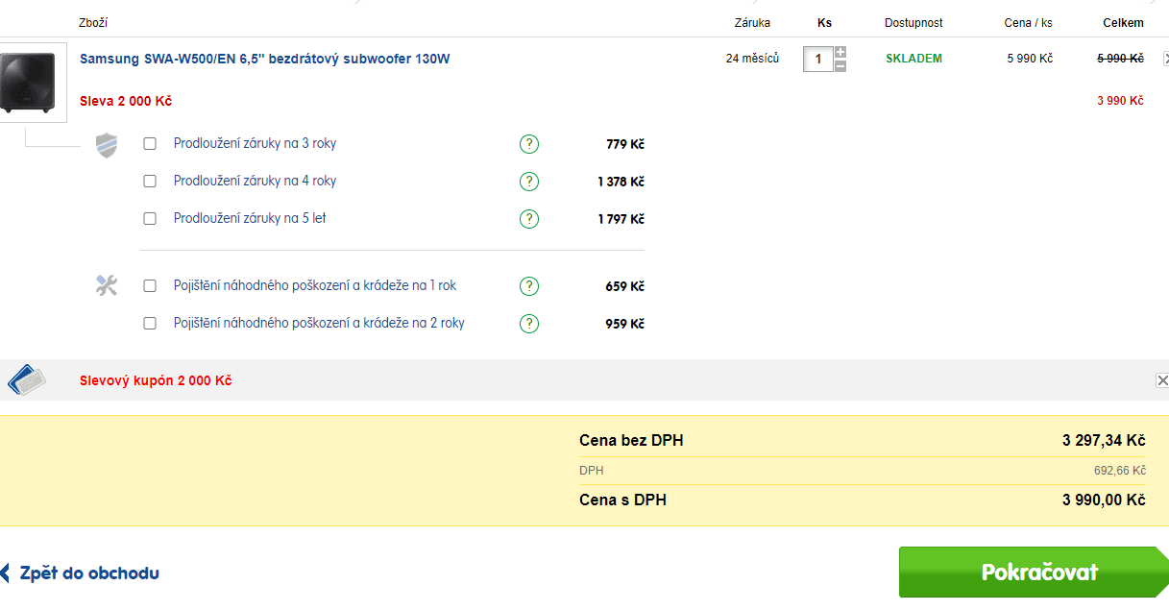Screen dimensions: 1169x610
Task: Check Prodloužení záruky na 5 let
Action: pyautogui.click(x=150, y=219)
